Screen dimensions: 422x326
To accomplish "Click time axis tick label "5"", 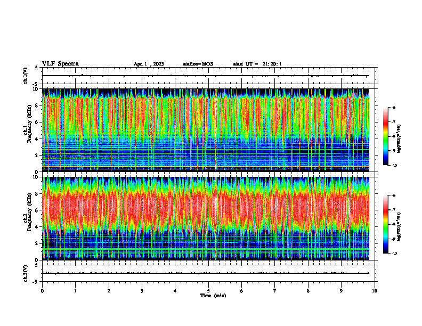I will point(208,291).
